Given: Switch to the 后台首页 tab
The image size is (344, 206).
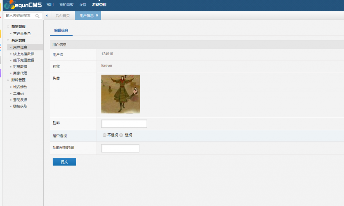Looking at the screenshot, I should pos(62,16).
